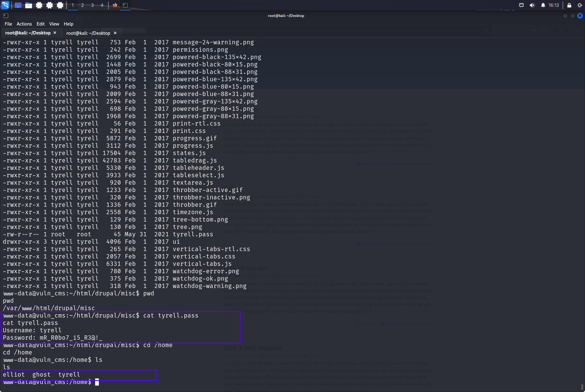Click message-24-warning.png filename
The width and height of the screenshot is (585, 392).
coord(213,42)
